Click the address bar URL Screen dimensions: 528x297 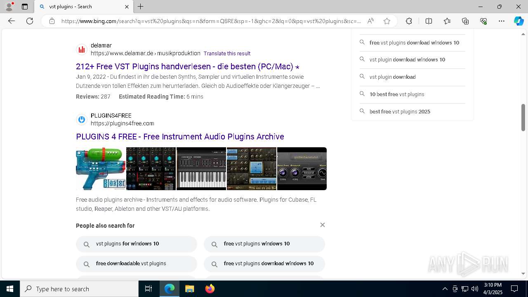point(211,21)
